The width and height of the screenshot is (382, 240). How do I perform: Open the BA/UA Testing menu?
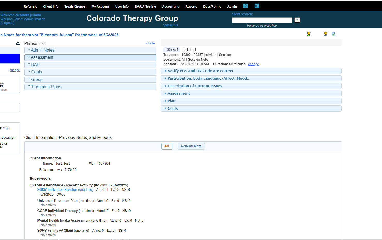(145, 7)
